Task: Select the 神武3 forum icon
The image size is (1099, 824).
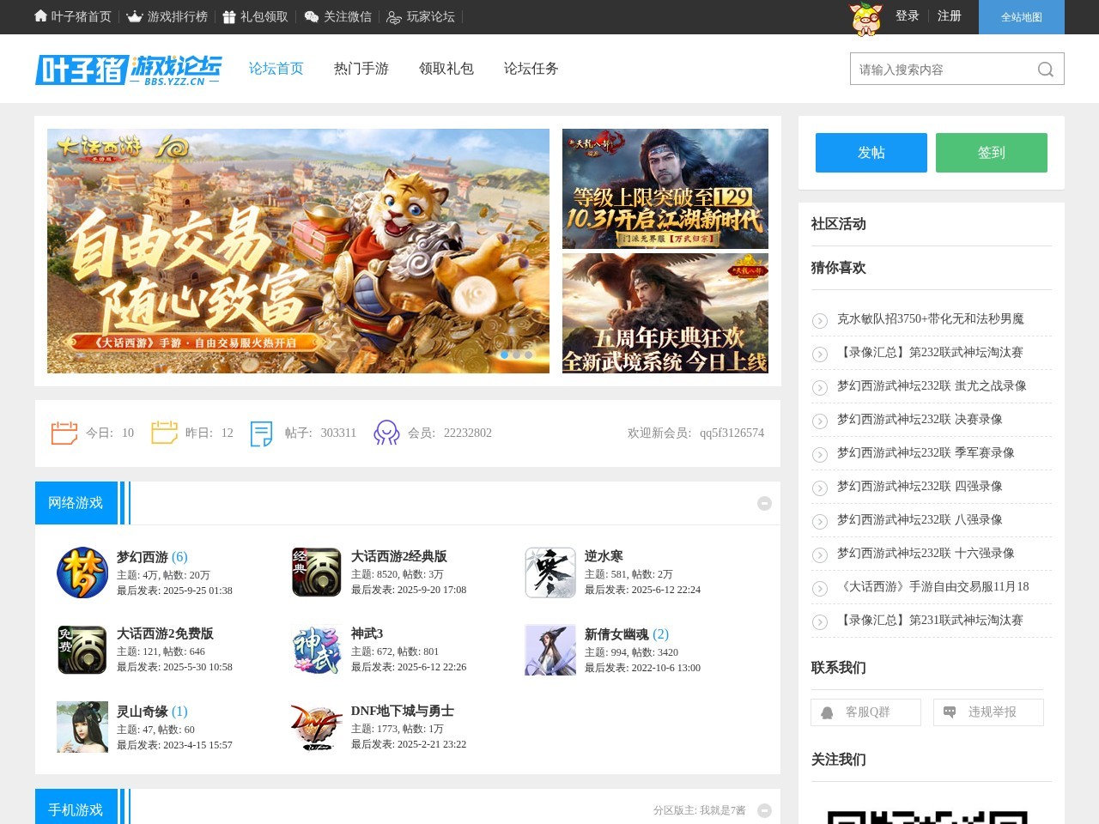Action: click(x=316, y=650)
